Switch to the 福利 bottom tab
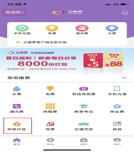The image size is (134, 152). (x=84, y=142)
